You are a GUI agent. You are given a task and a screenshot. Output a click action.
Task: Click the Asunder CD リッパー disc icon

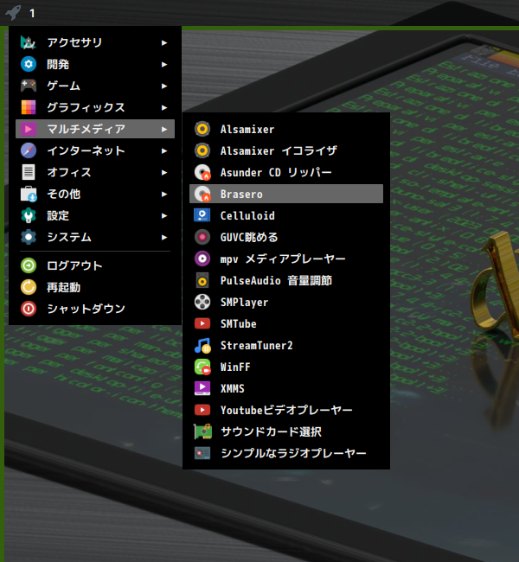(x=202, y=172)
